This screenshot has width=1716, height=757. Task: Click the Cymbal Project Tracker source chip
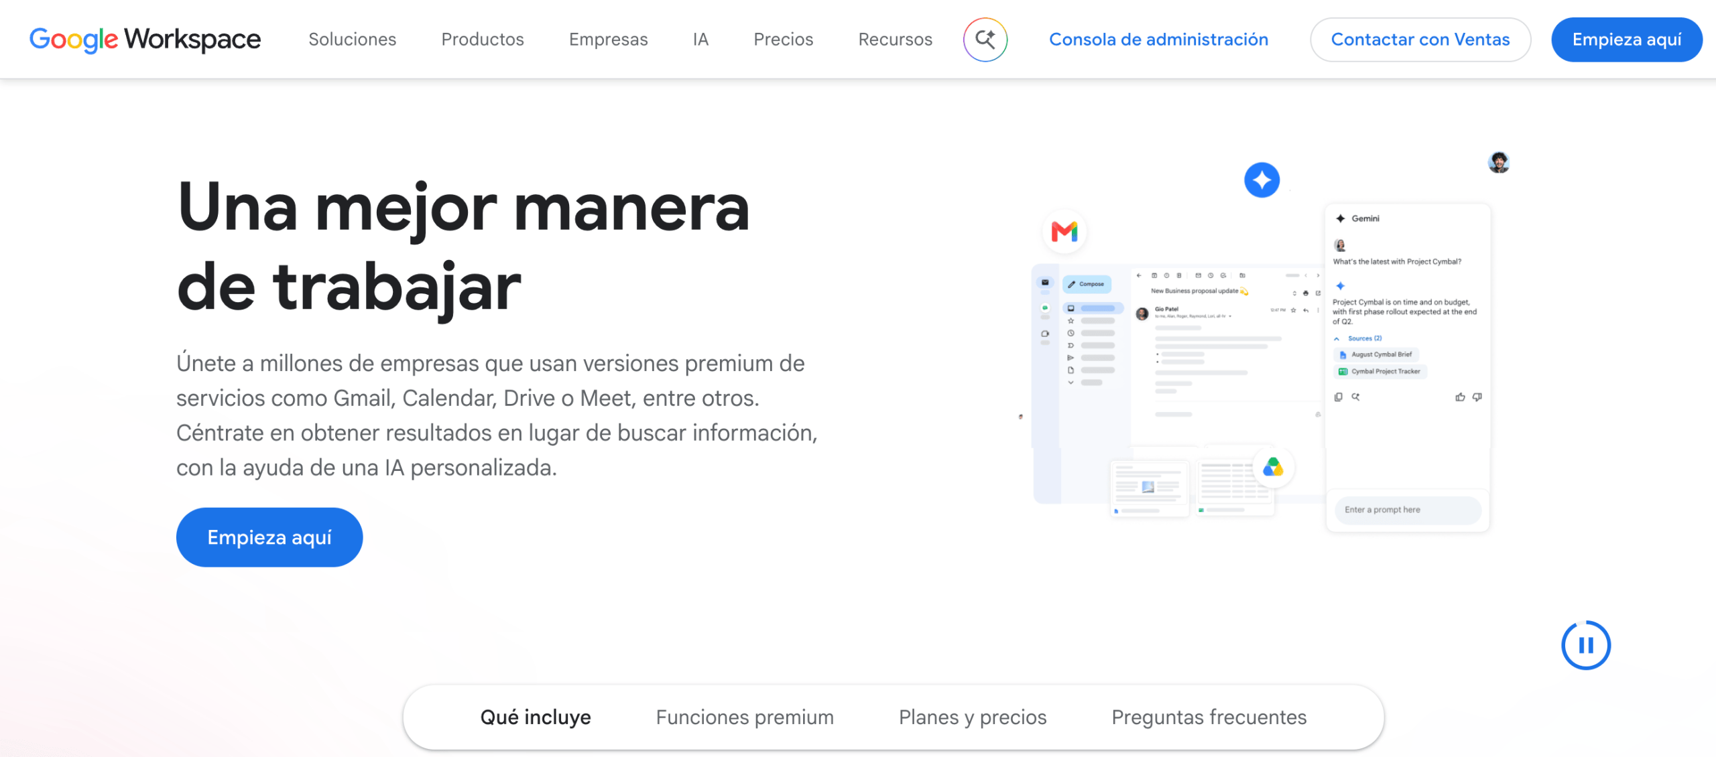(x=1380, y=371)
